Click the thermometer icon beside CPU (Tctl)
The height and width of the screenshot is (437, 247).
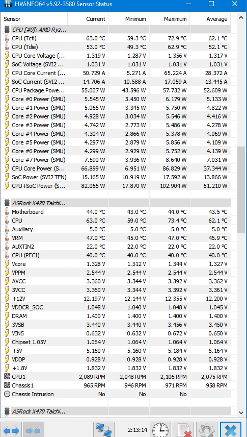(7, 38)
